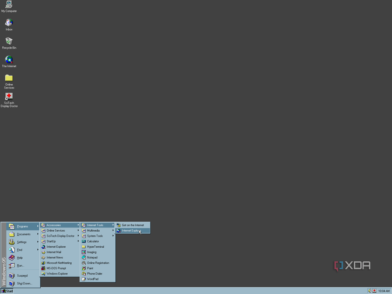This screenshot has width=392, height=294.
Task: Open the StartUp program group
Action: (x=60, y=241)
